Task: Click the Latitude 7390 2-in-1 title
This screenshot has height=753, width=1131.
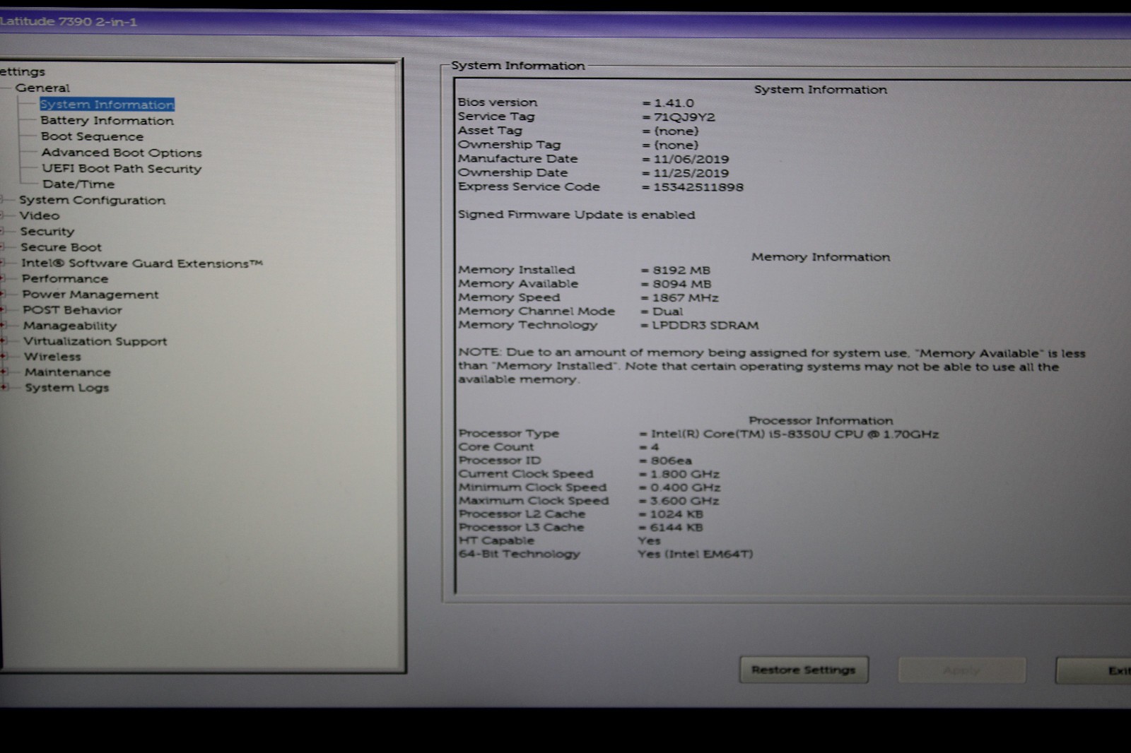Action: pyautogui.click(x=69, y=21)
